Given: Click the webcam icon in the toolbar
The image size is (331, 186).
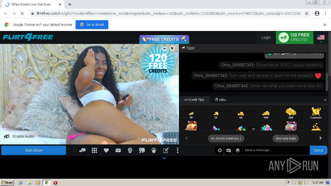Looking at the screenshot, I should [130, 150].
